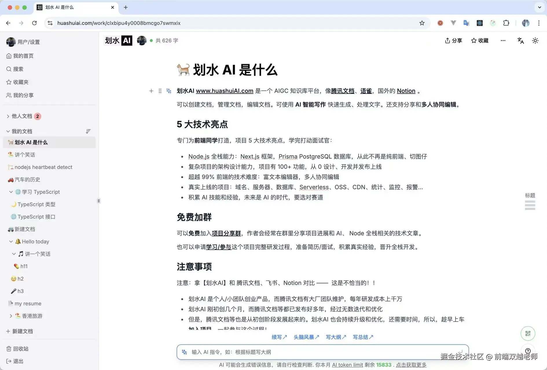
Task: Click the 分享 share icon
Action: tap(453, 40)
